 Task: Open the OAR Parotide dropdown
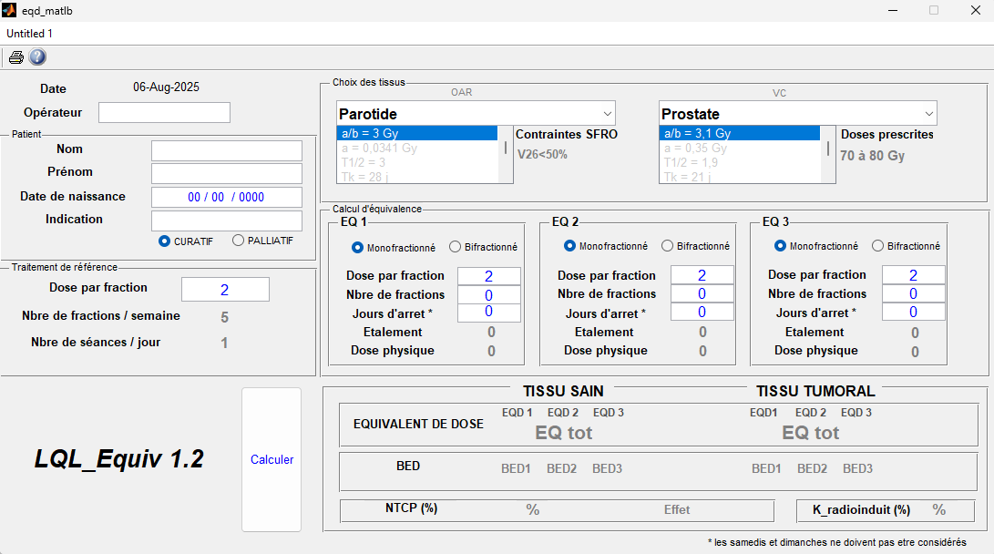(x=476, y=114)
